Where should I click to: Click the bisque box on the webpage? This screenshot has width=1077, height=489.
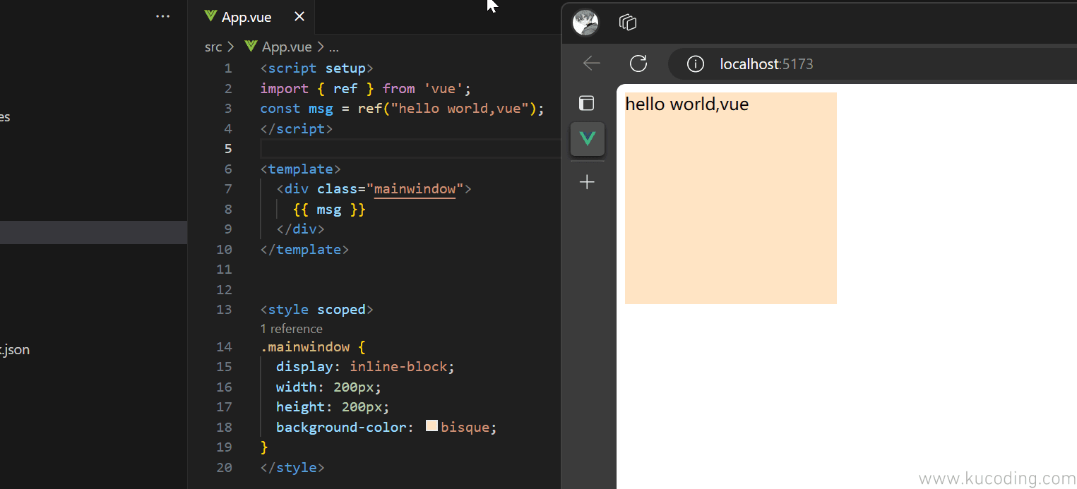coord(731,212)
